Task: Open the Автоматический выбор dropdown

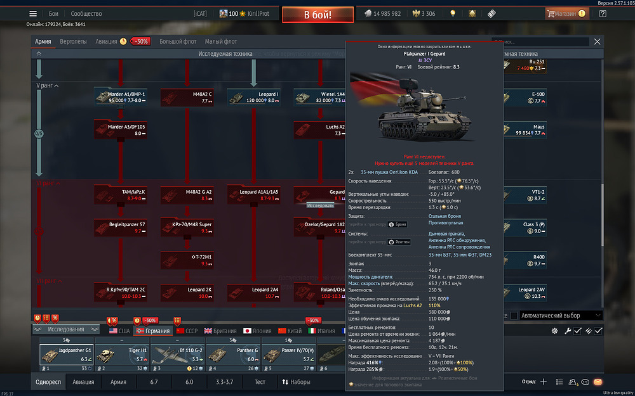Action: 561,316
